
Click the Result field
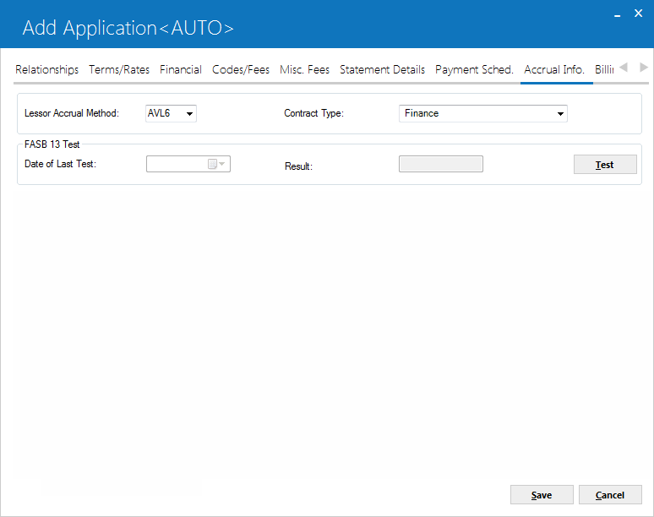[441, 164]
